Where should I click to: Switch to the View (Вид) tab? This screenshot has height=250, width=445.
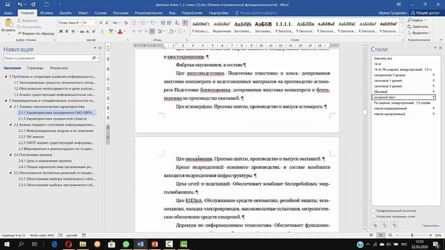pos(172,12)
